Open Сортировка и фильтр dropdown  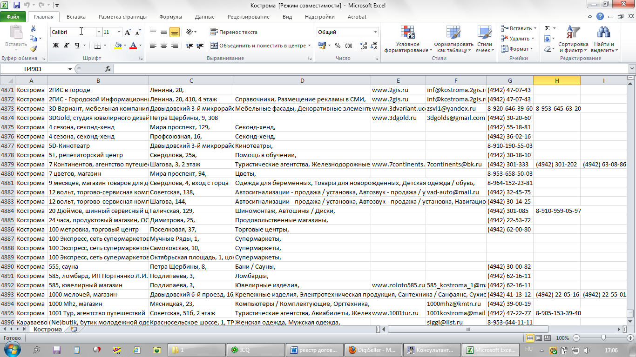coord(573,39)
